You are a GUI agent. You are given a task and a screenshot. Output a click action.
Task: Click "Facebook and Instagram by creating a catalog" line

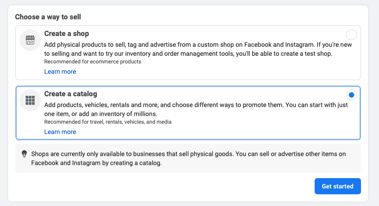[x=96, y=163]
